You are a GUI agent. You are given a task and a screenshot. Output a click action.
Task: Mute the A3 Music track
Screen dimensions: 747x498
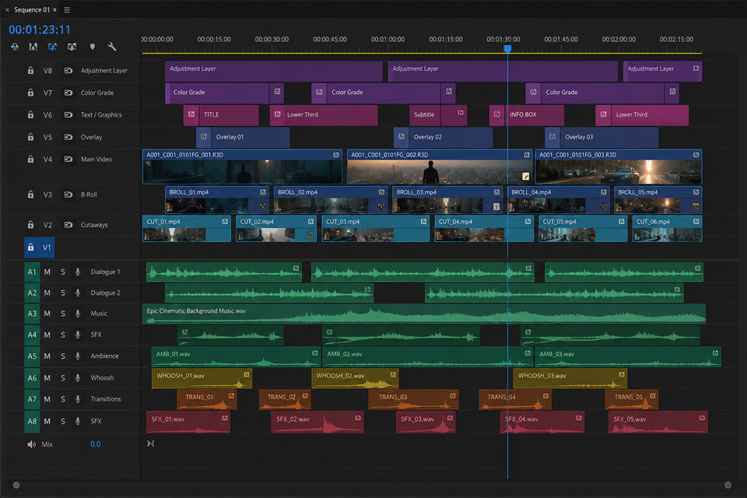tap(47, 314)
